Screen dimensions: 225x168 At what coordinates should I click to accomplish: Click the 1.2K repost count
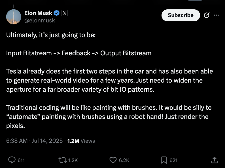(73, 160)
